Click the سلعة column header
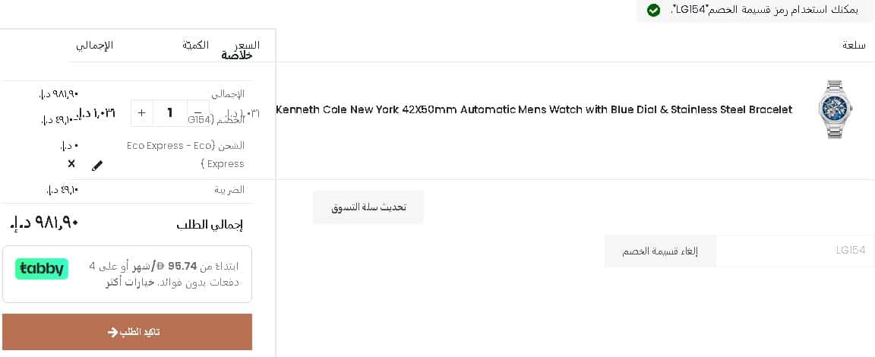This screenshot has height=357, width=875. point(854,46)
